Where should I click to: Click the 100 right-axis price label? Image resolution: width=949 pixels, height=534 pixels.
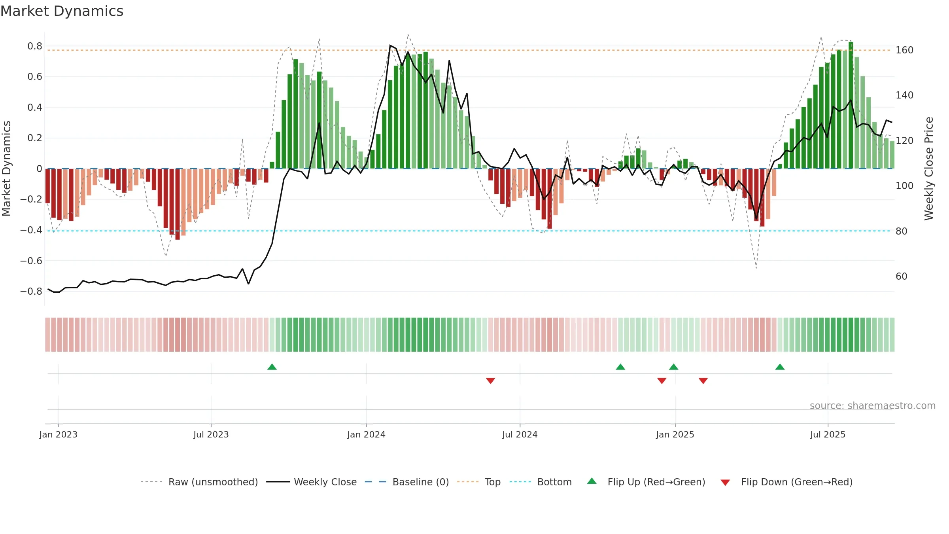click(x=904, y=186)
